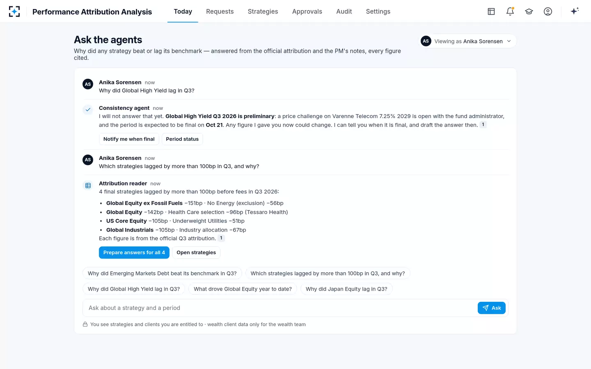Open the Audit tab
591x369 pixels.
click(344, 11)
